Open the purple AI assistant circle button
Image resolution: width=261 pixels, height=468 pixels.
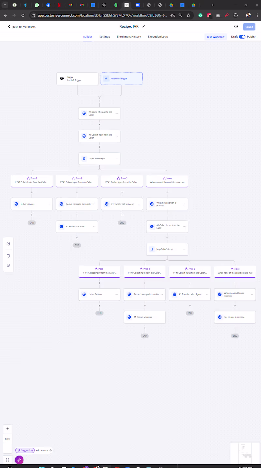coord(19,460)
